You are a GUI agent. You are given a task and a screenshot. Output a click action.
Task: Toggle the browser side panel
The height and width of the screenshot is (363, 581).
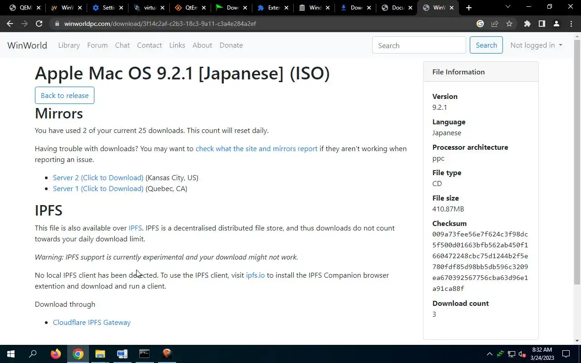tap(542, 24)
